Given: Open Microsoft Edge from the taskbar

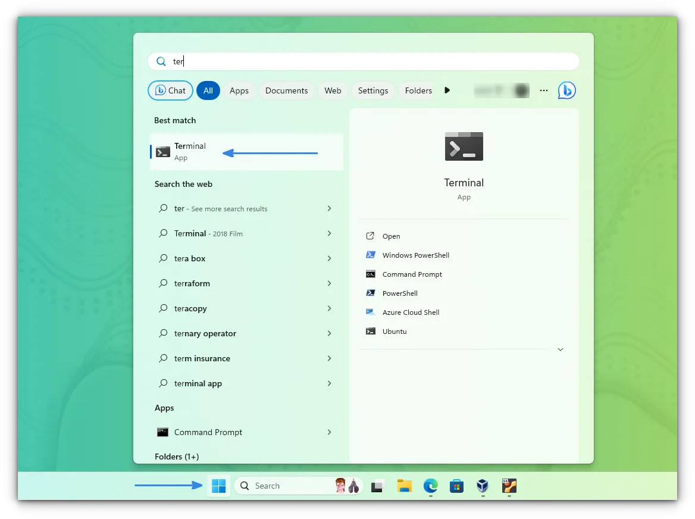Looking at the screenshot, I should tap(430, 486).
